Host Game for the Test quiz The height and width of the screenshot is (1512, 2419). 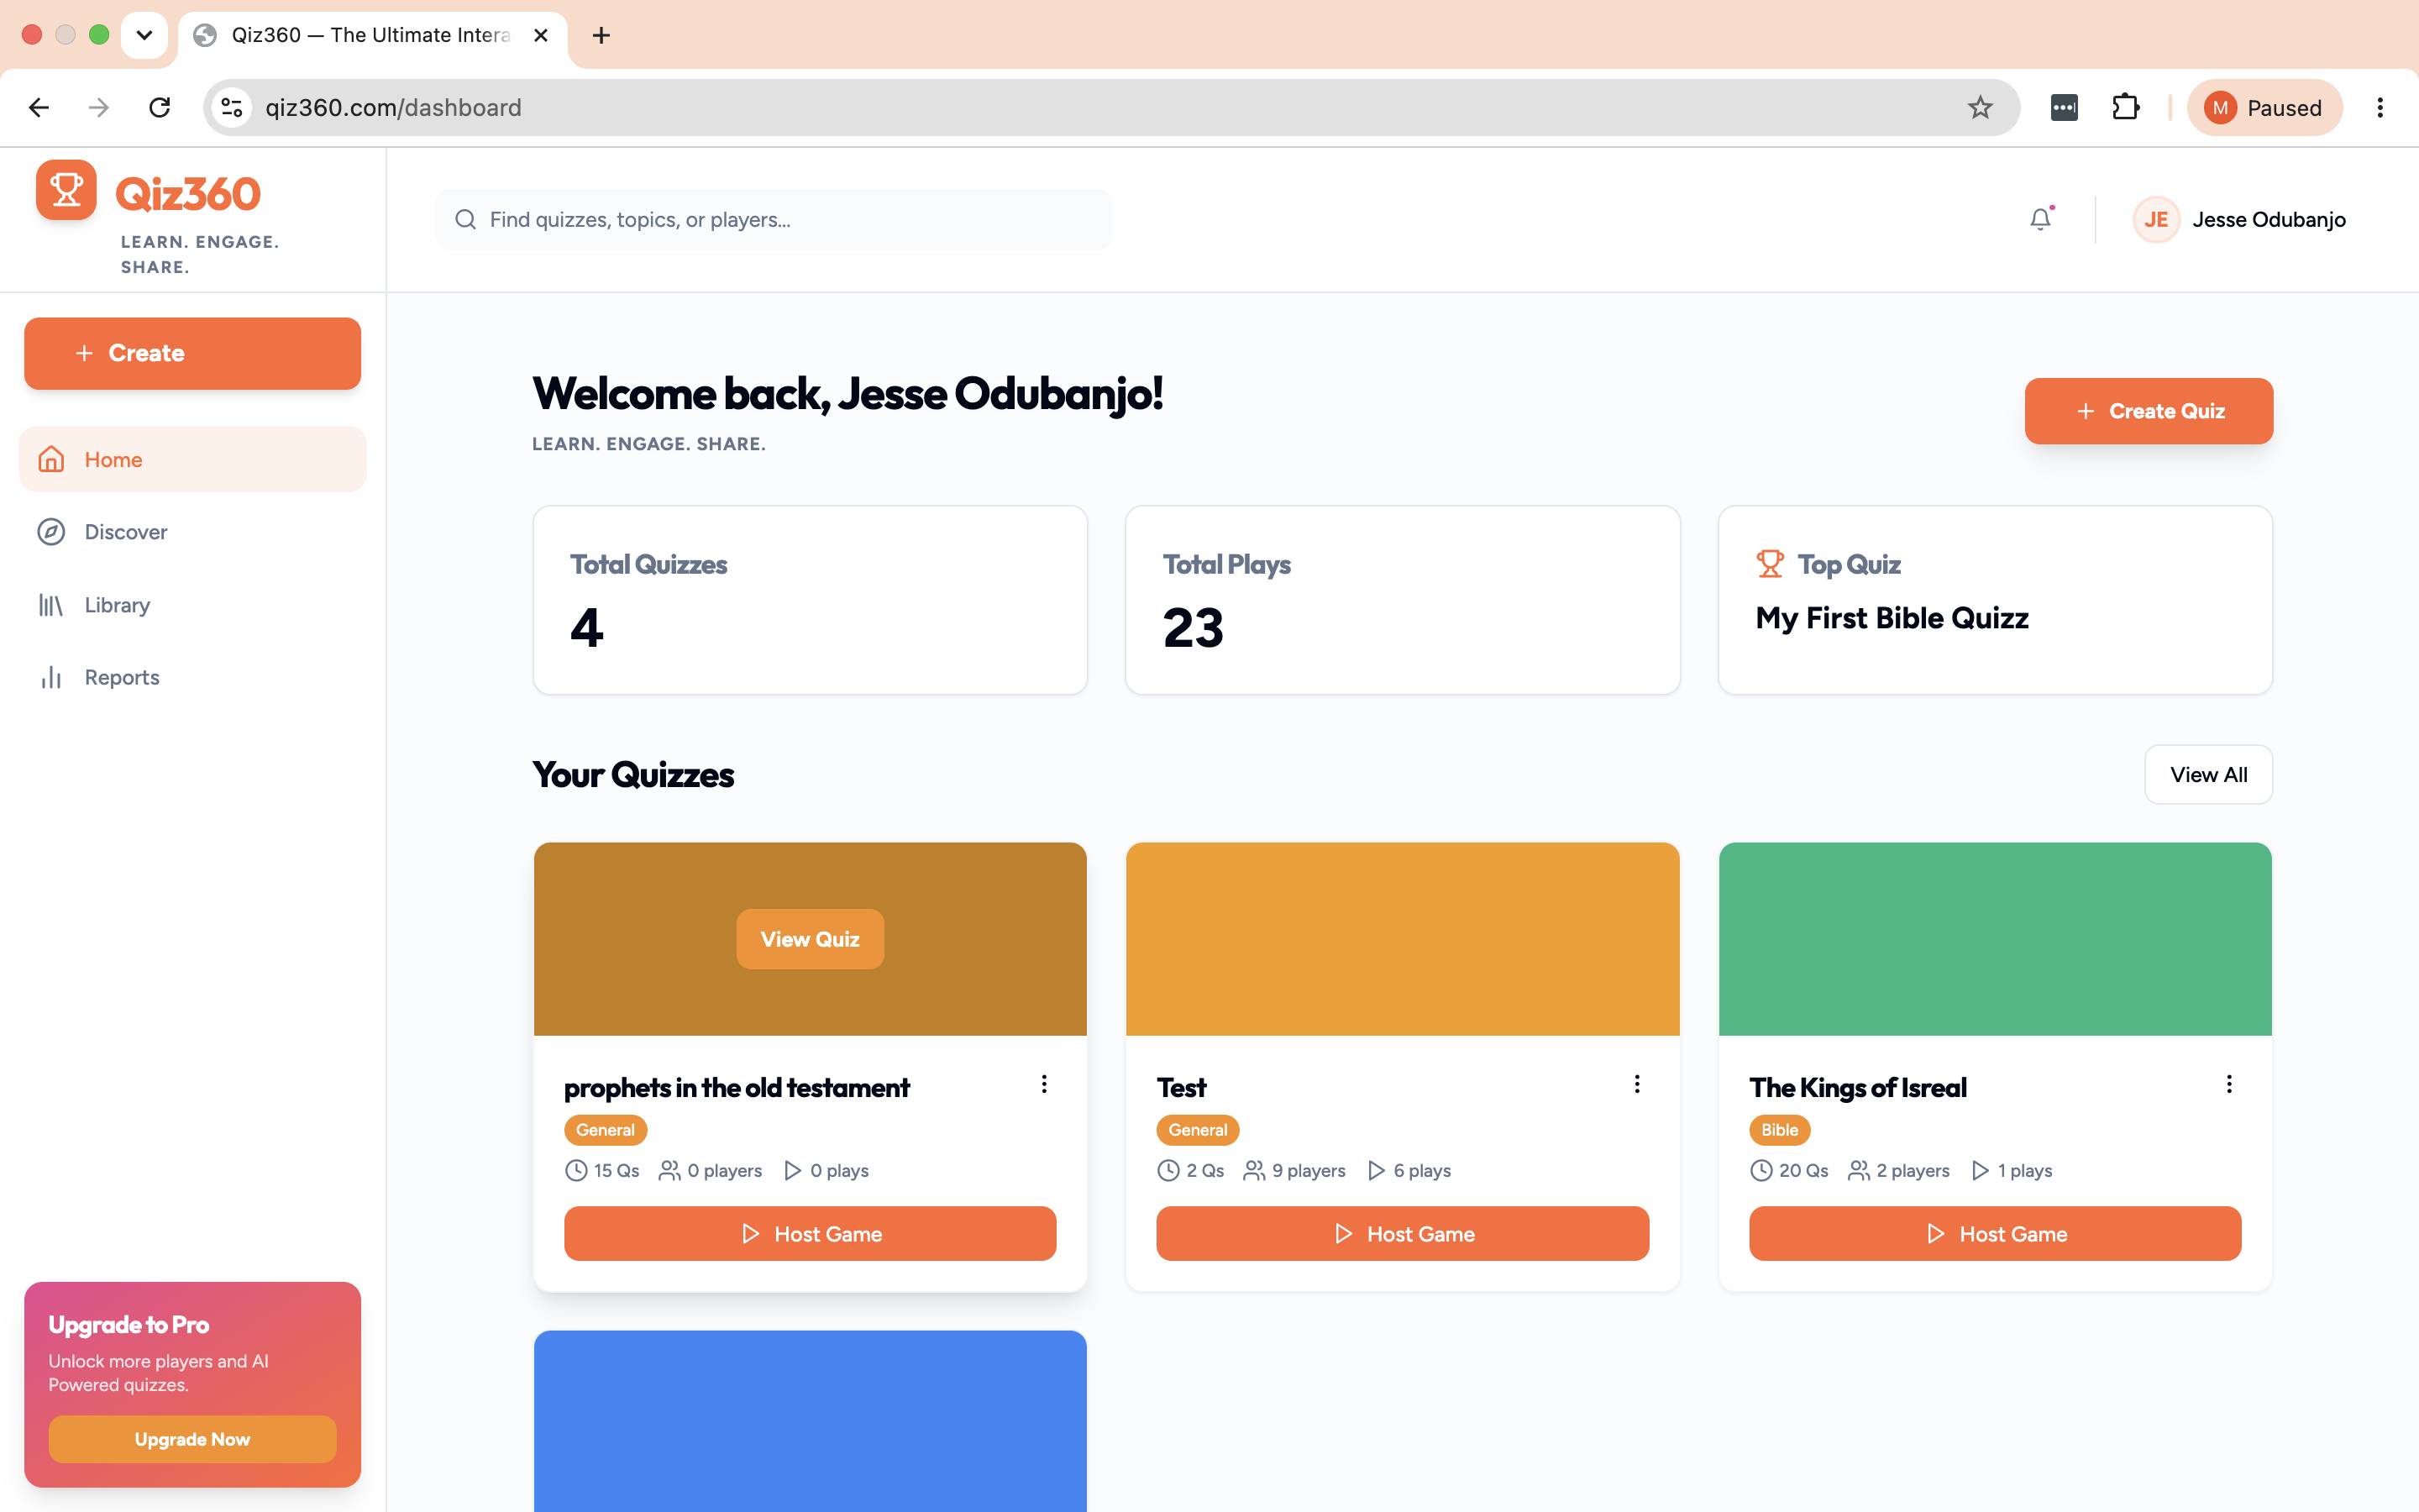click(1403, 1233)
